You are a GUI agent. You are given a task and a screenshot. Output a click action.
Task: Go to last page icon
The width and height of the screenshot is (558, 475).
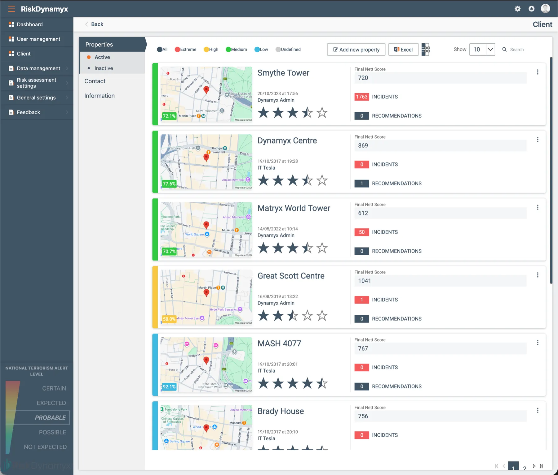(542, 466)
